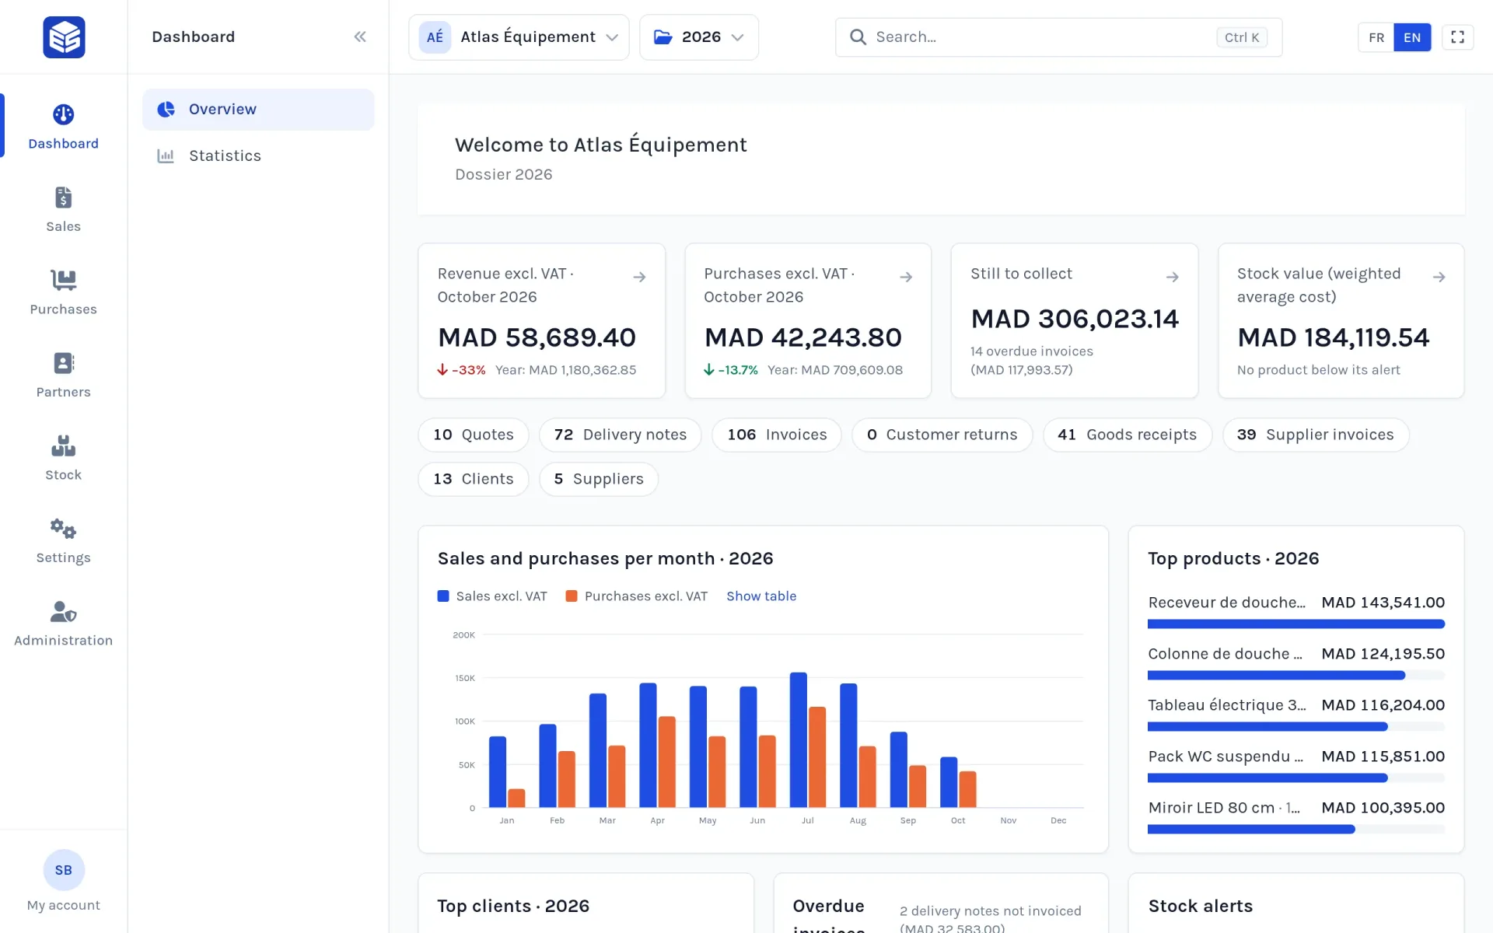Open the 5 Suppliers chip

(x=599, y=479)
